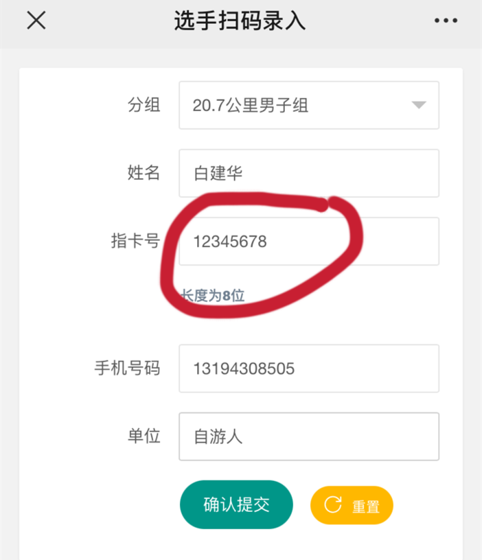Image resolution: width=482 pixels, height=560 pixels.
Task: Tap the 分组 field label
Action: click(144, 105)
